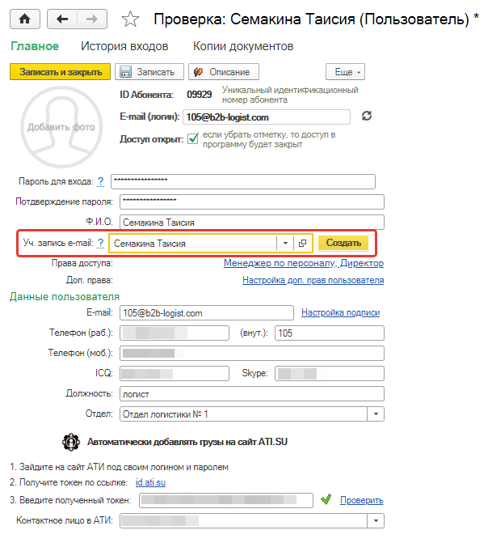Screen dimensions: 492x543
Task: Click the Проверить token link
Action: (x=362, y=500)
